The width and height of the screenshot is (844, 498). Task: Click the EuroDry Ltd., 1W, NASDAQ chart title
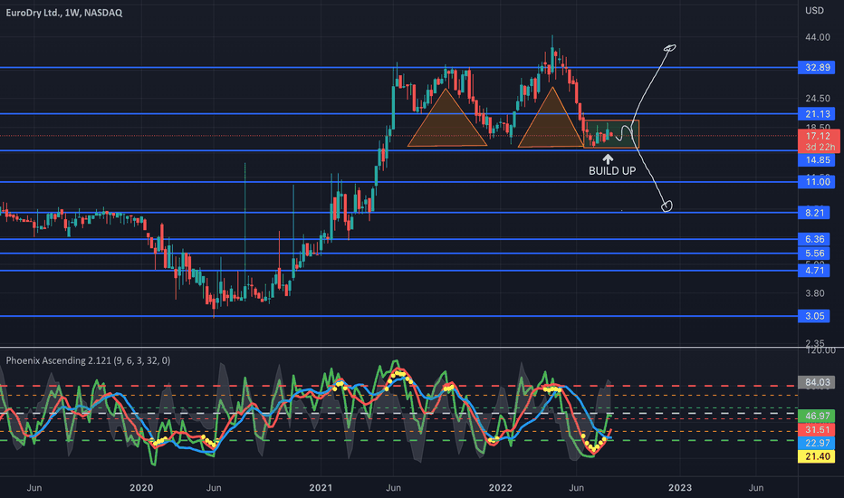pyautogui.click(x=64, y=13)
